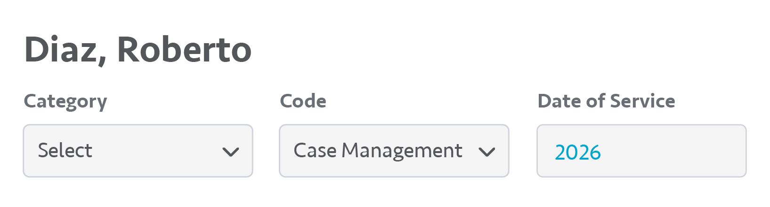Expand the Code dropdown
This screenshot has width=770, height=207.
pyautogui.click(x=394, y=151)
